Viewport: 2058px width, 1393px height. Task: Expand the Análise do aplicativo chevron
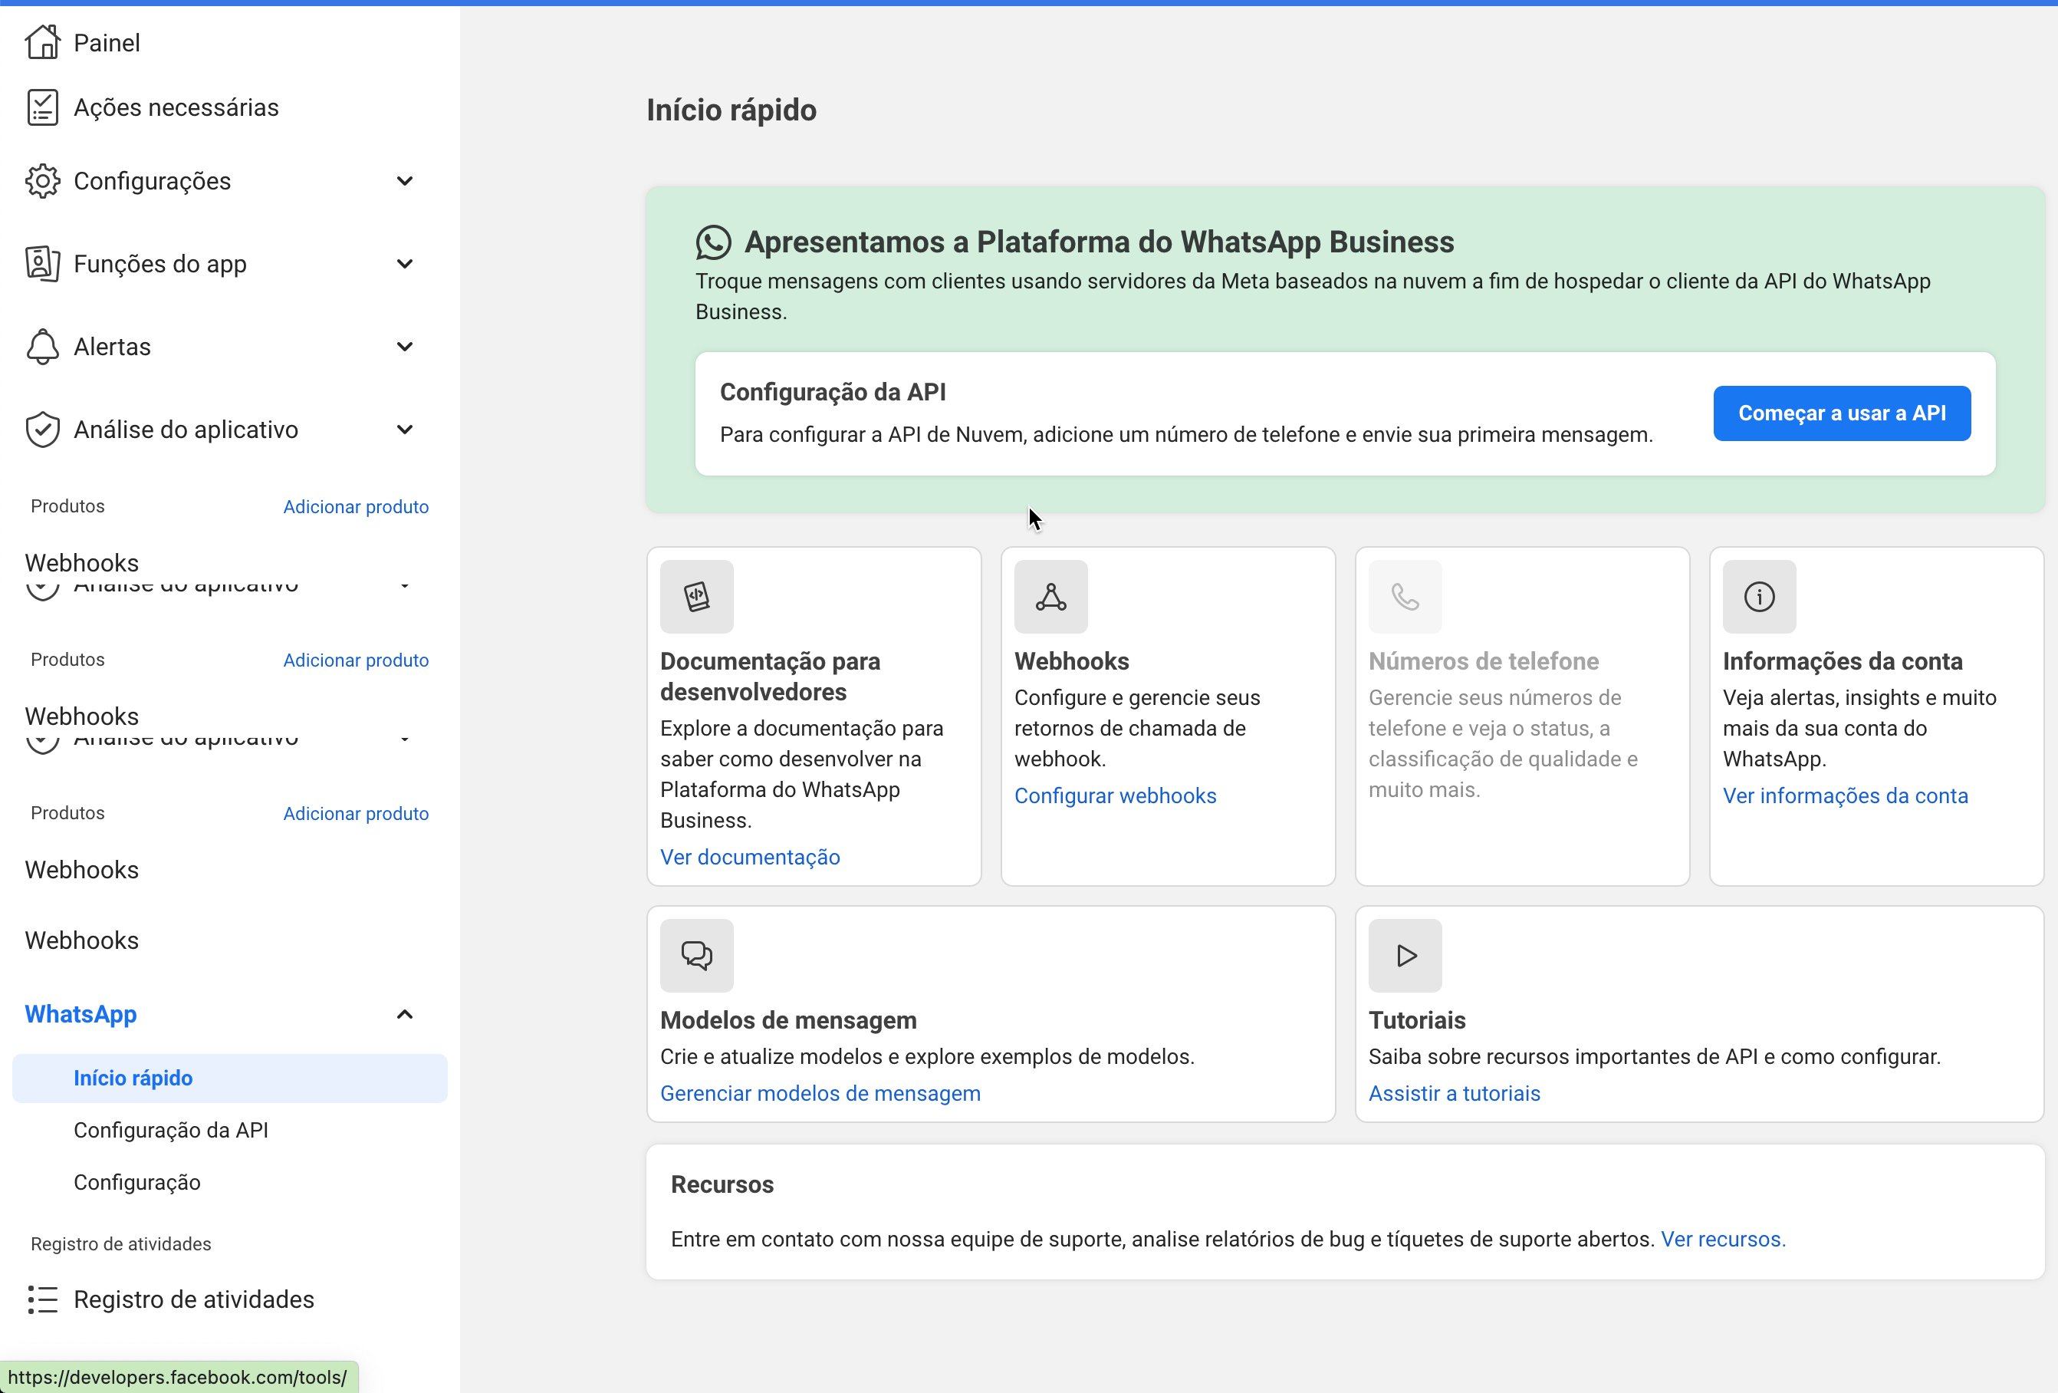point(405,430)
